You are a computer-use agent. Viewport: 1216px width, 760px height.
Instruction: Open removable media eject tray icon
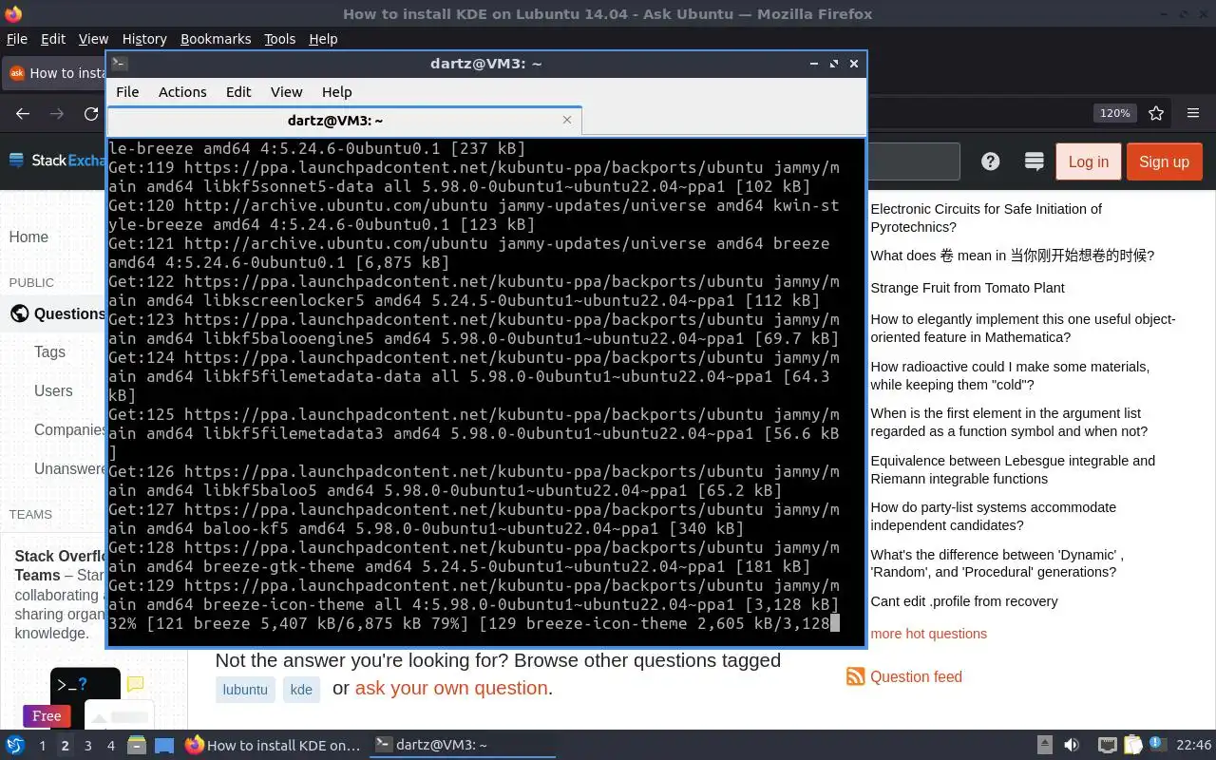(1045, 746)
